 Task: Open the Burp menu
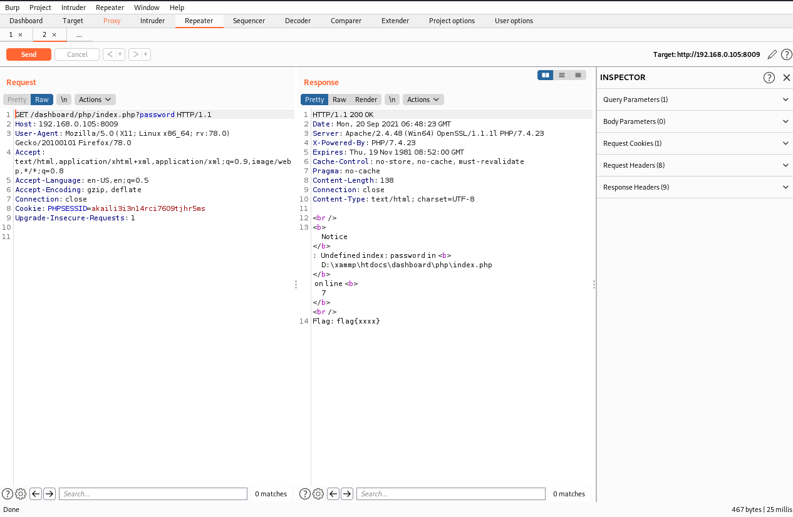(12, 8)
